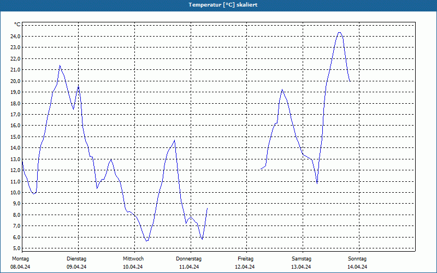Click the 18,0 temperature label
Screen dimensions: 437x273
coord(15,103)
